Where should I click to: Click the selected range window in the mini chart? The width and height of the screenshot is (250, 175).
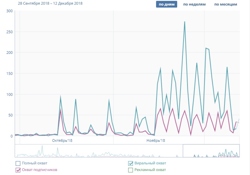(211, 151)
